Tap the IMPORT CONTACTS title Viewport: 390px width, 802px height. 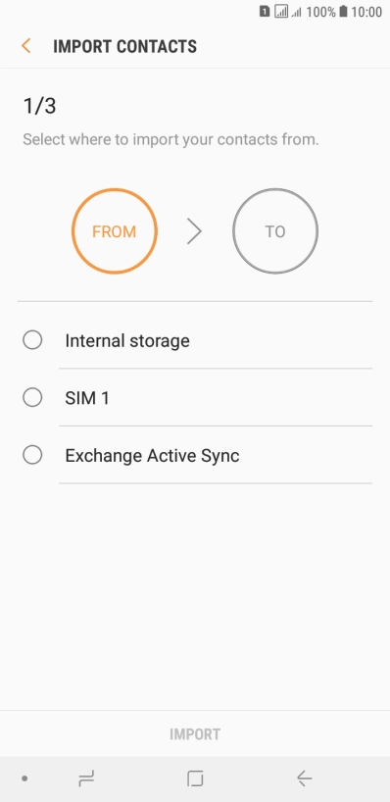(124, 46)
